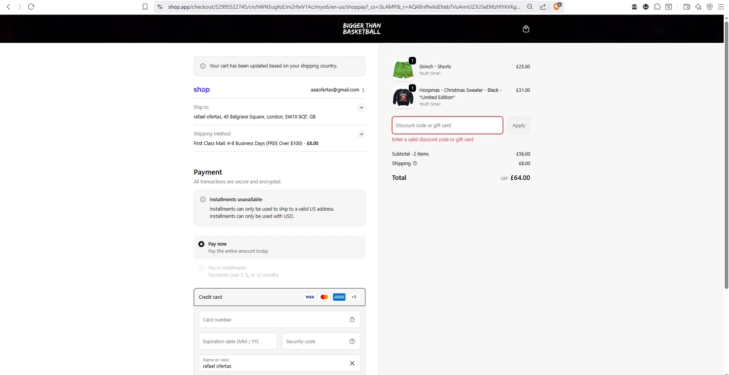Image resolution: width=729 pixels, height=375 pixels.
Task: Open the browser hamburger menu
Action: 721,7
